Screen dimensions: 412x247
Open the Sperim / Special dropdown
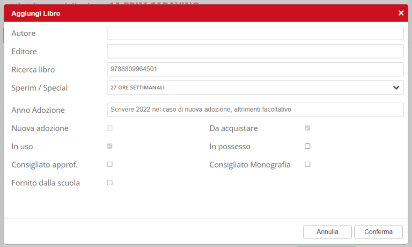click(x=255, y=88)
